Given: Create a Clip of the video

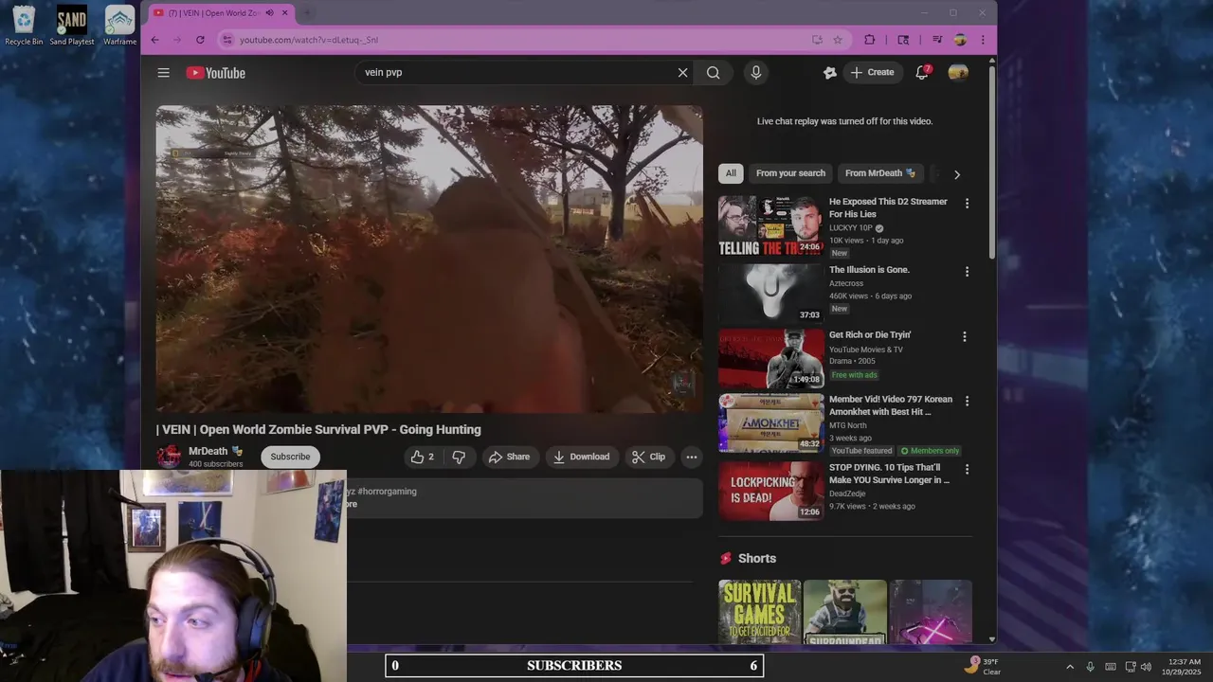Looking at the screenshot, I should (x=649, y=457).
